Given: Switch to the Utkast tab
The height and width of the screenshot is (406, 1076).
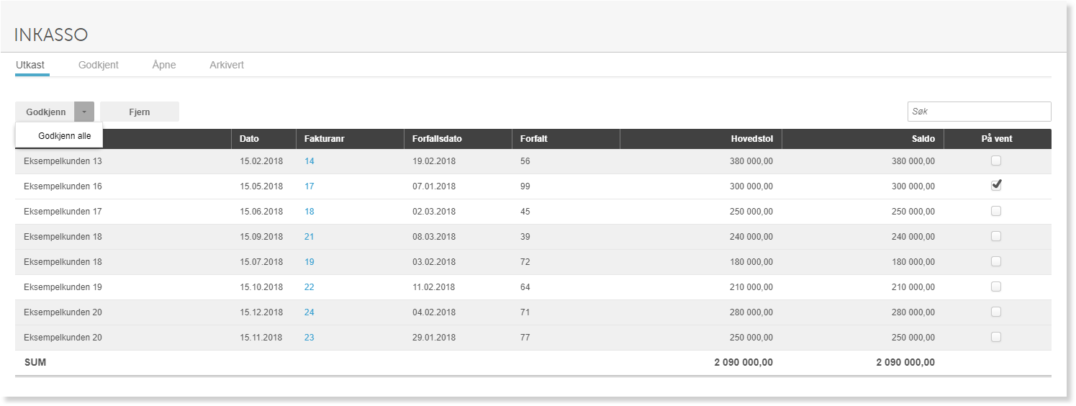Looking at the screenshot, I should [30, 65].
